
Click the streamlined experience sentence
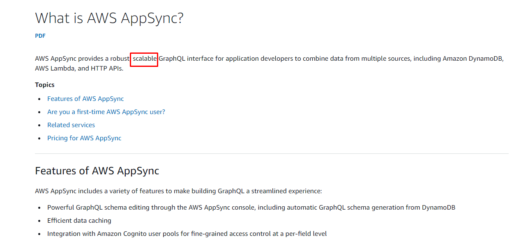[178, 191]
